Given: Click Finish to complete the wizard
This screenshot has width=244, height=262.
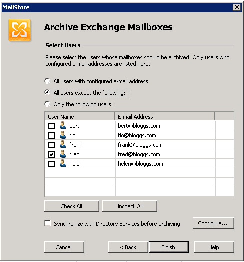Looking at the screenshot, I should tap(169, 247).
